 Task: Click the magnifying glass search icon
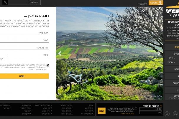click(5, 2)
